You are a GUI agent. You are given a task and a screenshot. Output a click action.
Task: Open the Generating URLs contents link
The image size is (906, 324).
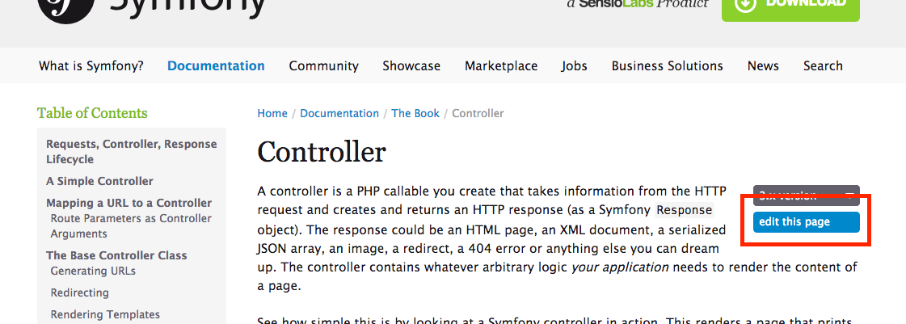click(93, 271)
